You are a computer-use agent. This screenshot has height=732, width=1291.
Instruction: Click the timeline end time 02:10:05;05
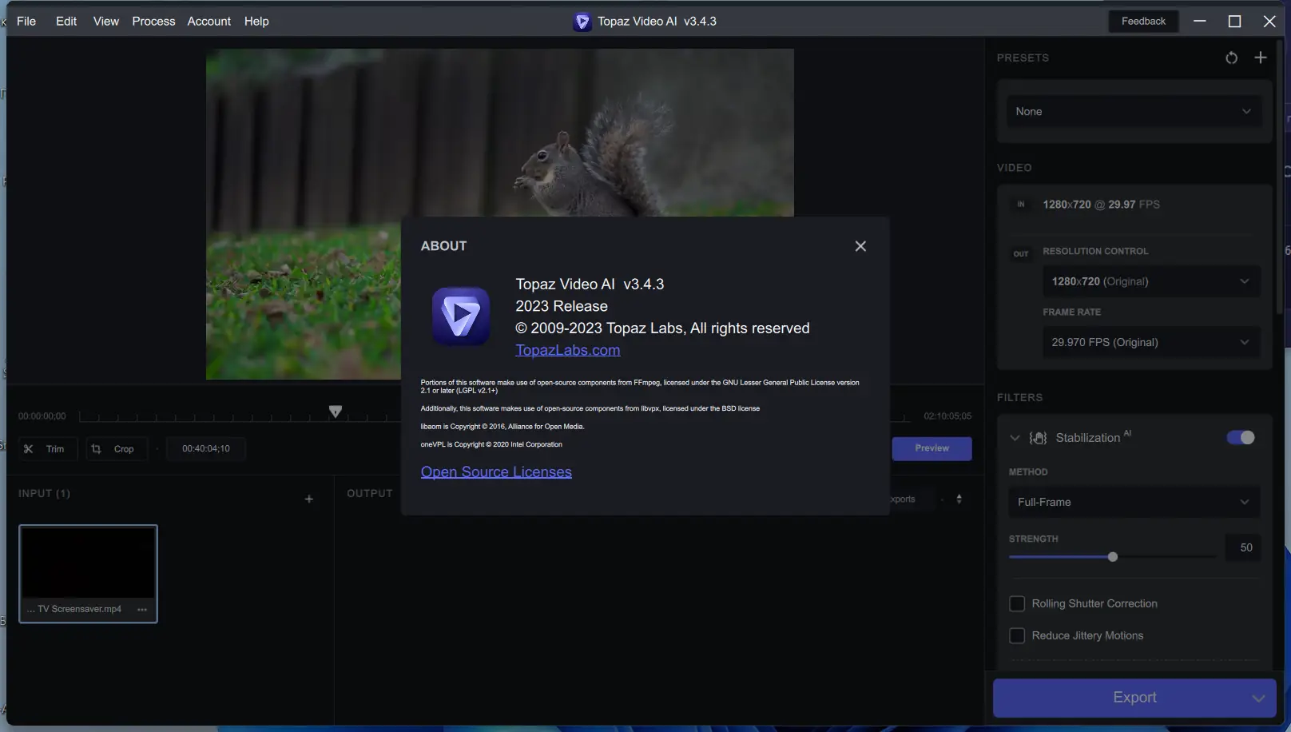[x=947, y=416]
